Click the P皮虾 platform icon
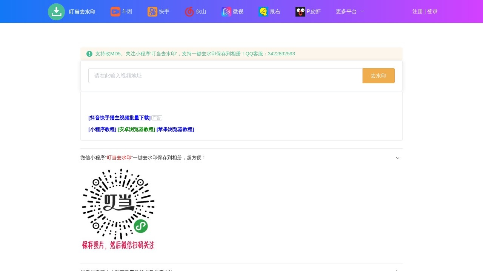Viewport: 483px width, 271px height. coord(300,12)
